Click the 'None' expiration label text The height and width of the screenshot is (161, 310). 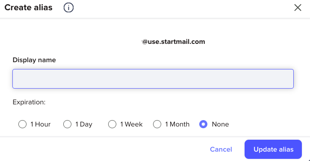(221, 124)
